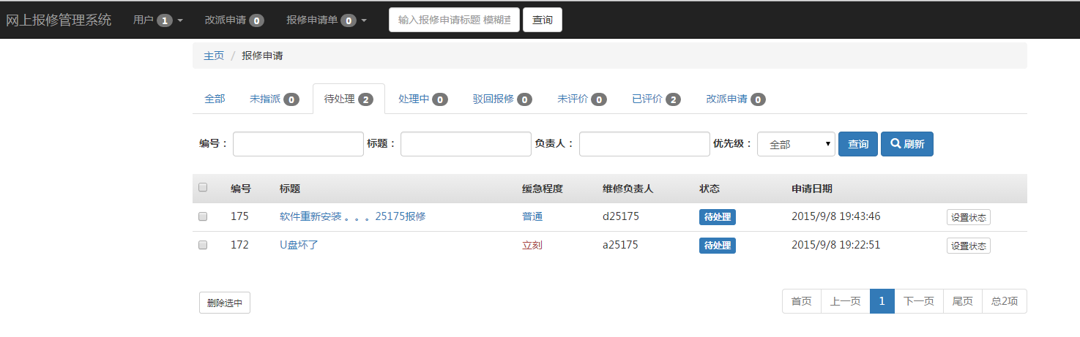Open the 处理中 tab

(x=423, y=99)
